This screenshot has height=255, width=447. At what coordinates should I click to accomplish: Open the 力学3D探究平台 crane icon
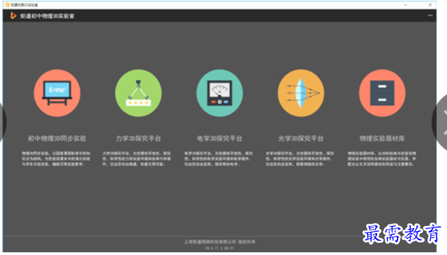[x=139, y=93]
